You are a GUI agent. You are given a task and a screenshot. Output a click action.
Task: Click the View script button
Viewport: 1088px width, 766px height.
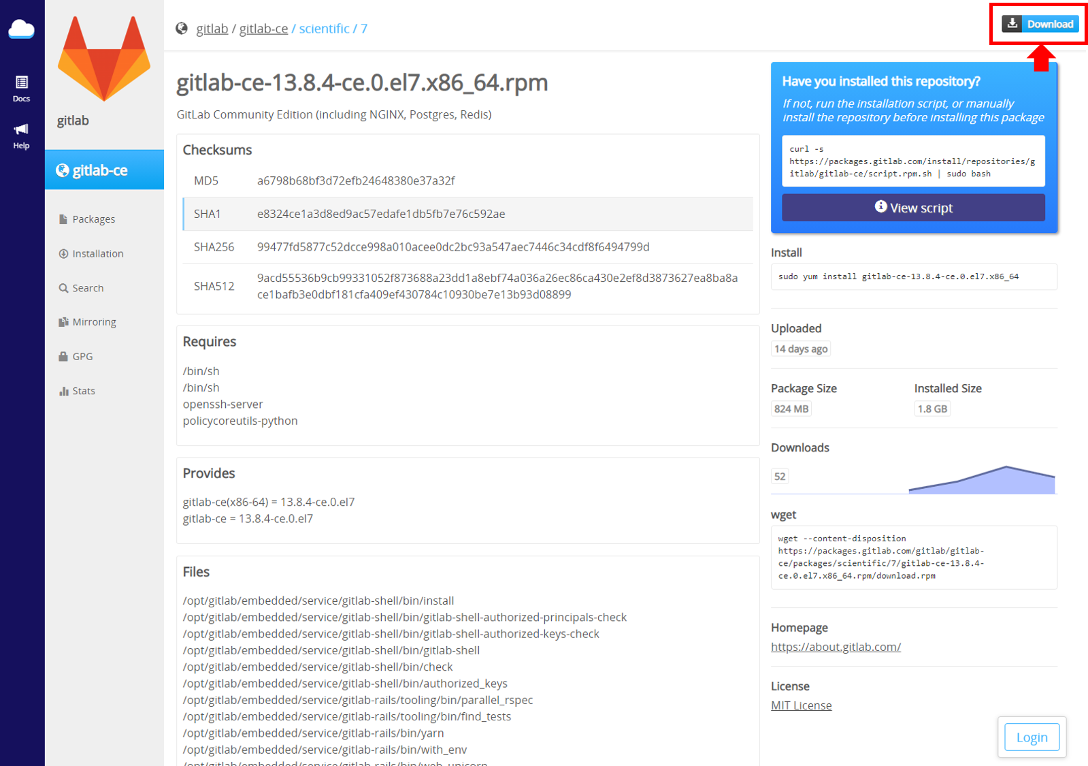tap(913, 208)
